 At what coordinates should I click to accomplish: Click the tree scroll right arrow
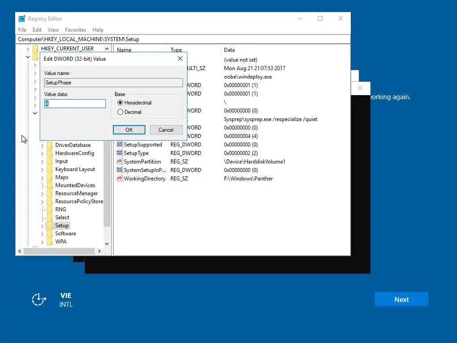coord(100,251)
